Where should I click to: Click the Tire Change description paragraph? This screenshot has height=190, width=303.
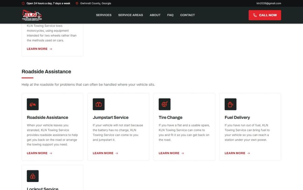[x=184, y=133]
